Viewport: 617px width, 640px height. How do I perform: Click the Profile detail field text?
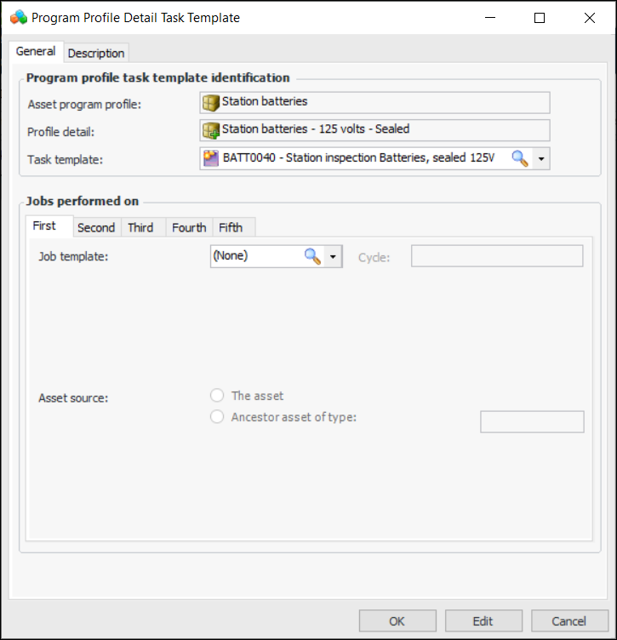316,129
